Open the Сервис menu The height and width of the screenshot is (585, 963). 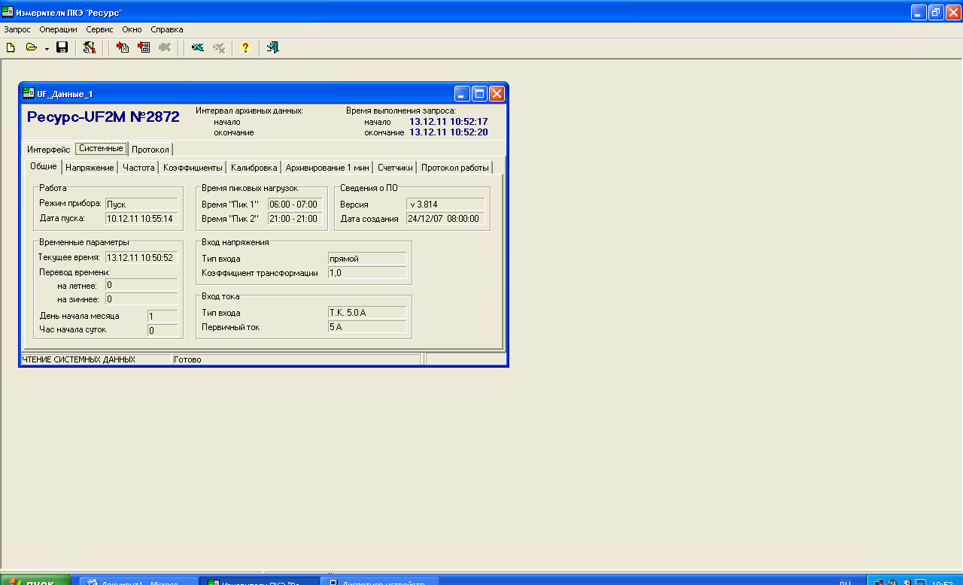click(x=100, y=29)
